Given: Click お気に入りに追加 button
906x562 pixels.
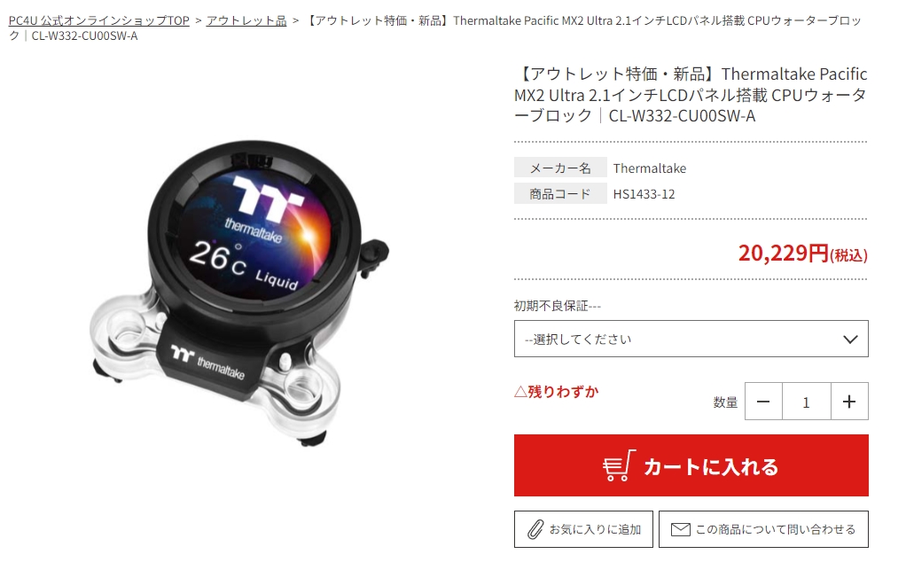Looking at the screenshot, I should (583, 529).
